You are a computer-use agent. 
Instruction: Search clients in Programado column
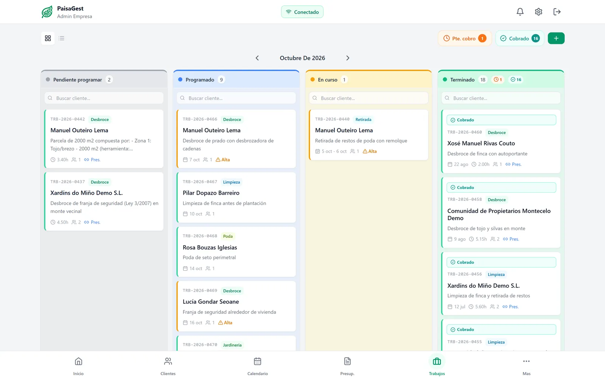pyautogui.click(x=236, y=98)
